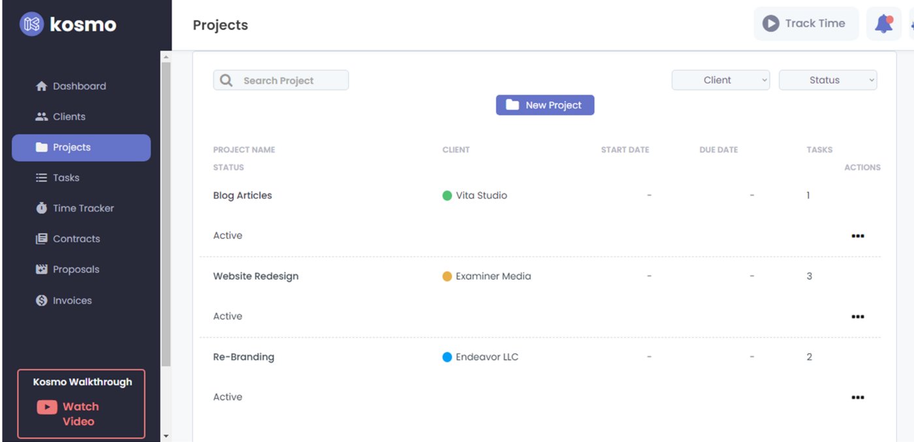The width and height of the screenshot is (914, 442).
Task: Click the Endeavor LLC blue color dot
Action: (x=447, y=357)
